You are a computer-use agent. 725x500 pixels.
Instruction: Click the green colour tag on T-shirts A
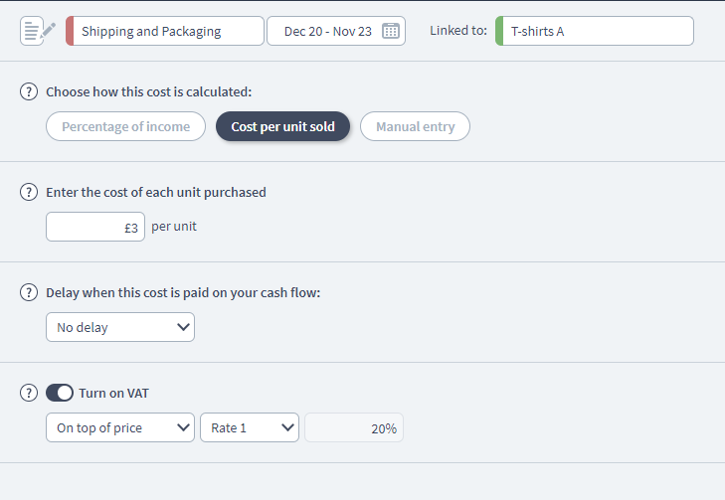click(499, 31)
